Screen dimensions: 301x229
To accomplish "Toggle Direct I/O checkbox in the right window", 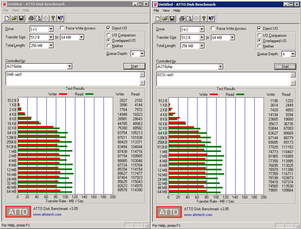I will (259, 29).
